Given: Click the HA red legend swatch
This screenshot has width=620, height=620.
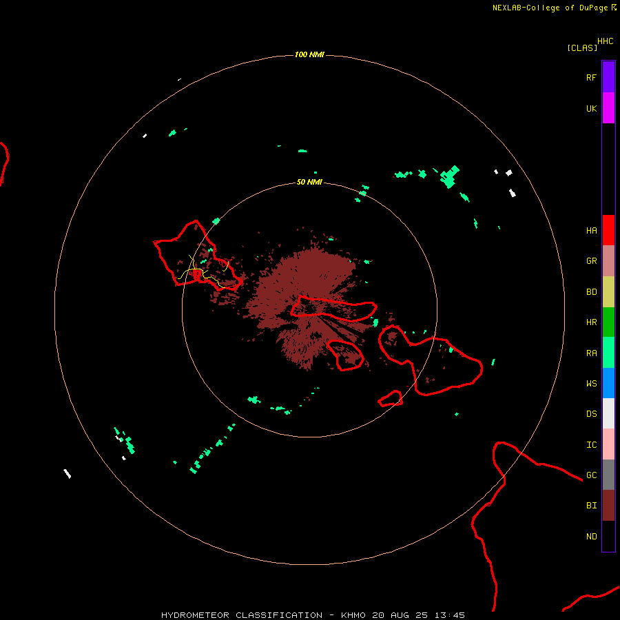Looking at the screenshot, I should 608,230.
